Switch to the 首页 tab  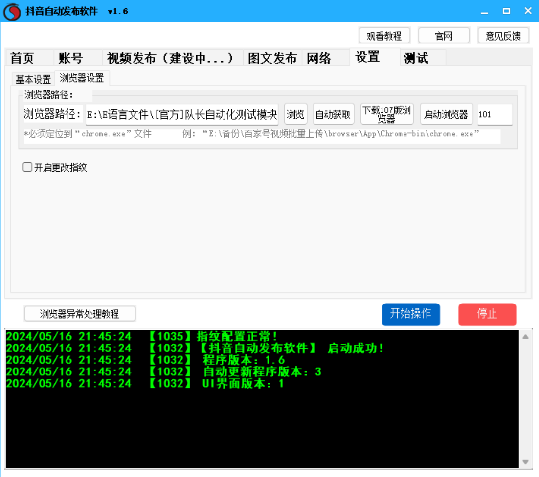click(29, 58)
